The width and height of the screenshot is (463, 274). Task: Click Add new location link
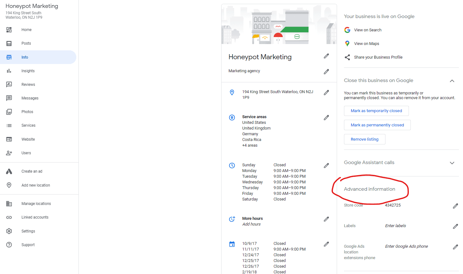pyautogui.click(x=36, y=185)
